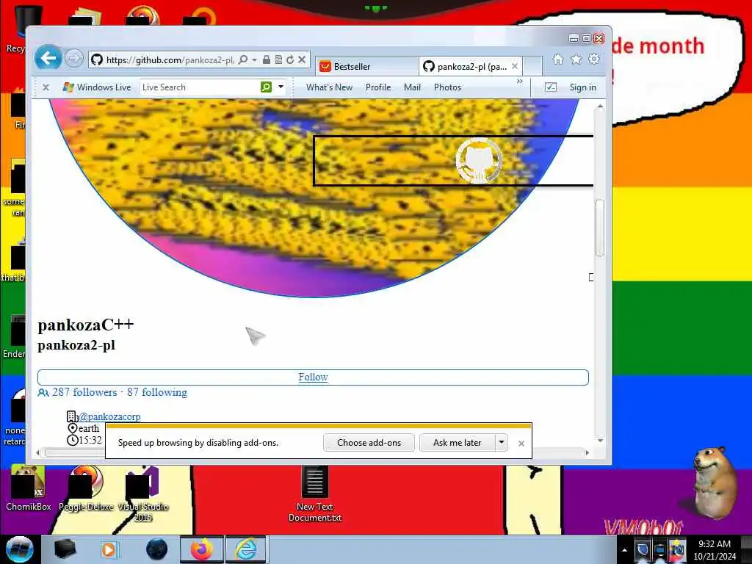
Task: Select Visual Studio 2015 desktop icon
Action: [142, 493]
